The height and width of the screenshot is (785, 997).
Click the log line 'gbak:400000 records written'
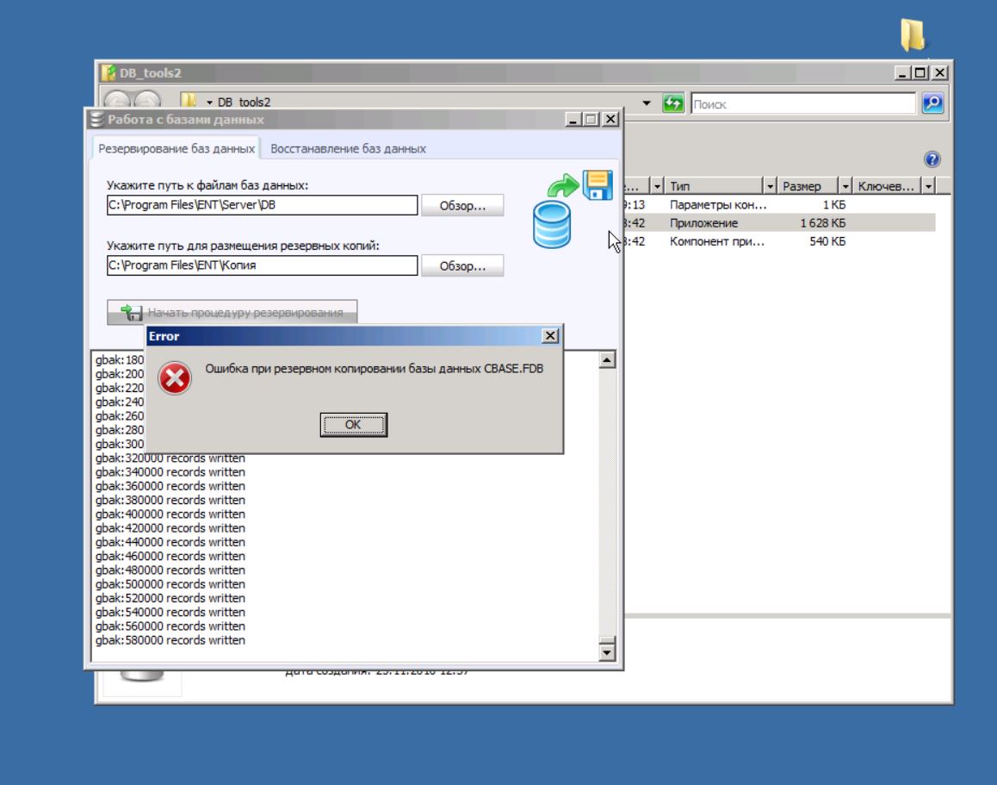(170, 514)
